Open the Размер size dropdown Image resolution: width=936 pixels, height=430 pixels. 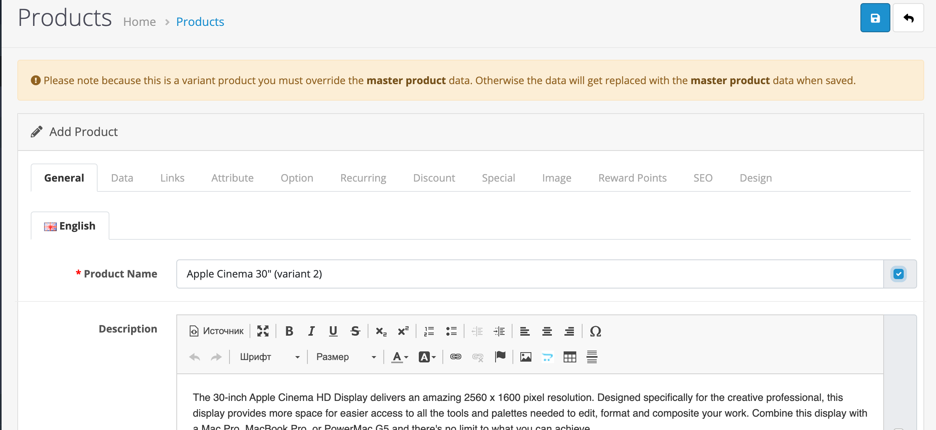pyautogui.click(x=346, y=357)
